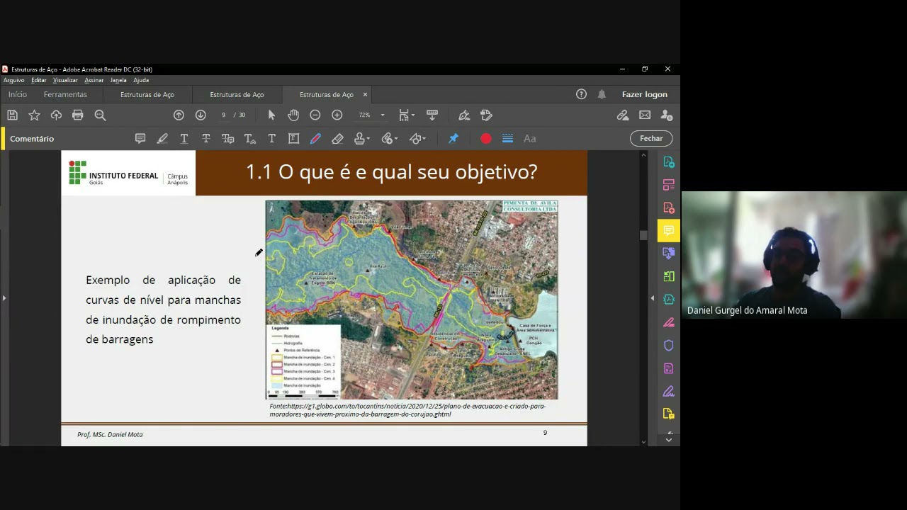Print the document

click(x=78, y=115)
